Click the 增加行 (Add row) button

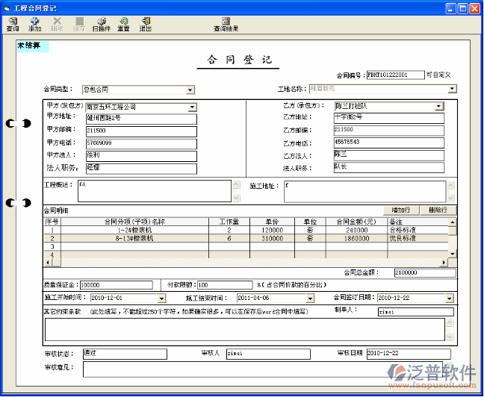pyautogui.click(x=400, y=210)
